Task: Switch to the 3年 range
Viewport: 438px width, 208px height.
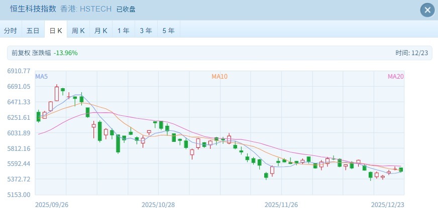Action: [x=146, y=31]
